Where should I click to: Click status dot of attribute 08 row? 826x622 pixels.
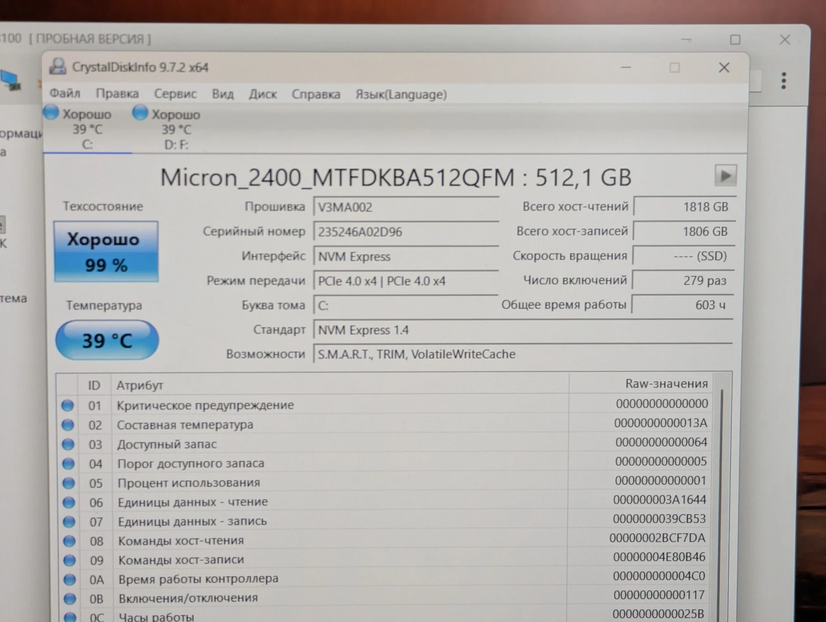pos(69,541)
